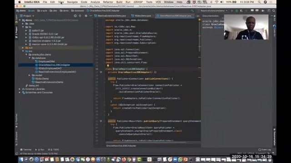Image resolution: width=291 pixels, height=163 pixels.
Task: Click gutter marker beside publishQuery method
Action: [x=101, y=121]
